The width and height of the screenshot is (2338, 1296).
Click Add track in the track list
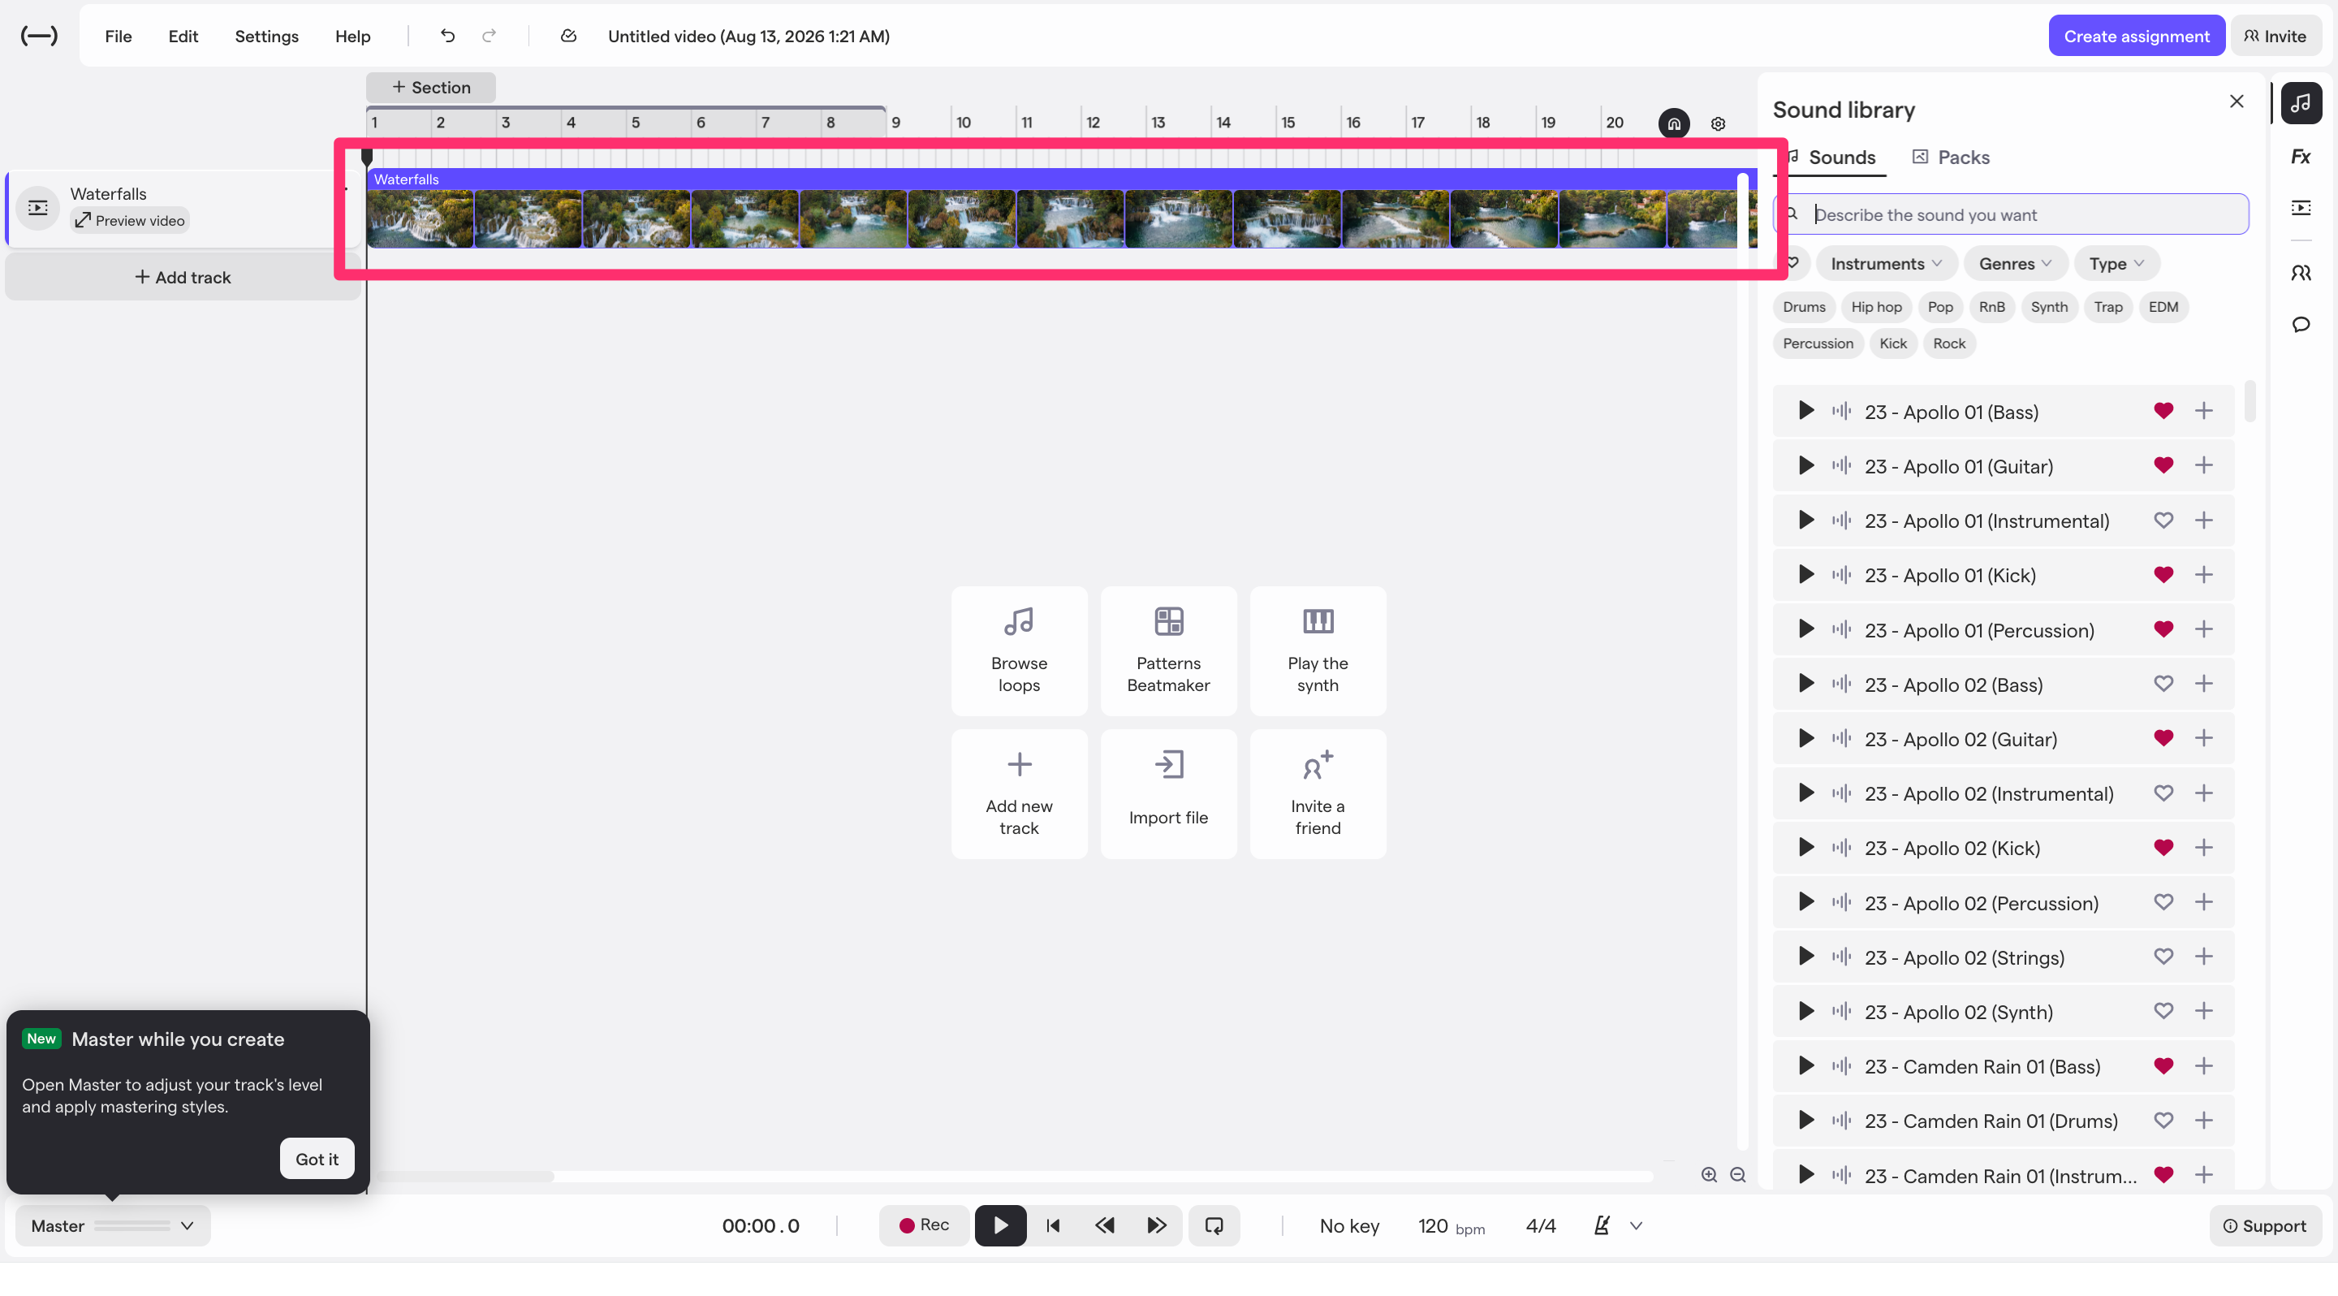pyautogui.click(x=183, y=277)
